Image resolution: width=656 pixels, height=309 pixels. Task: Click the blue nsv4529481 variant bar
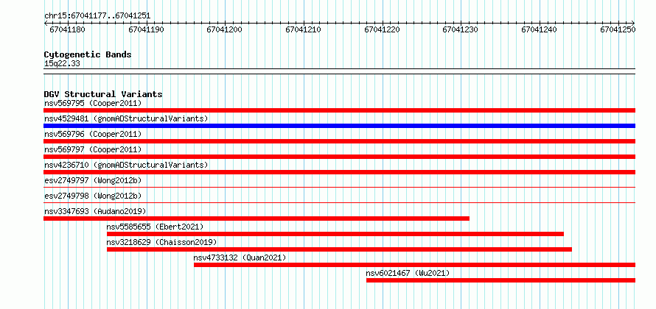[x=339, y=126]
